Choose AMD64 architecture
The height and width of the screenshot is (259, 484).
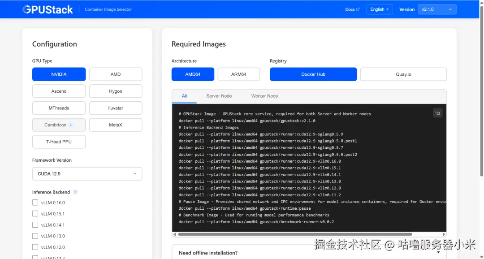click(x=193, y=74)
